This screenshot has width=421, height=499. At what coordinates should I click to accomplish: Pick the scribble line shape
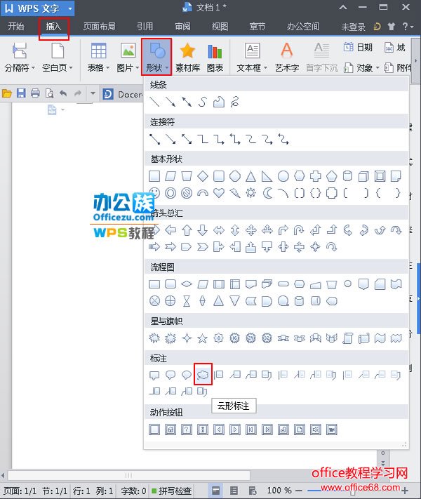point(235,102)
